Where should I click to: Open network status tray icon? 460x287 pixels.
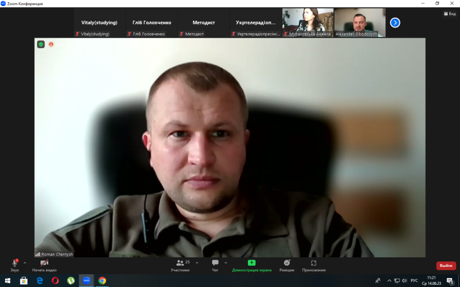(x=397, y=280)
